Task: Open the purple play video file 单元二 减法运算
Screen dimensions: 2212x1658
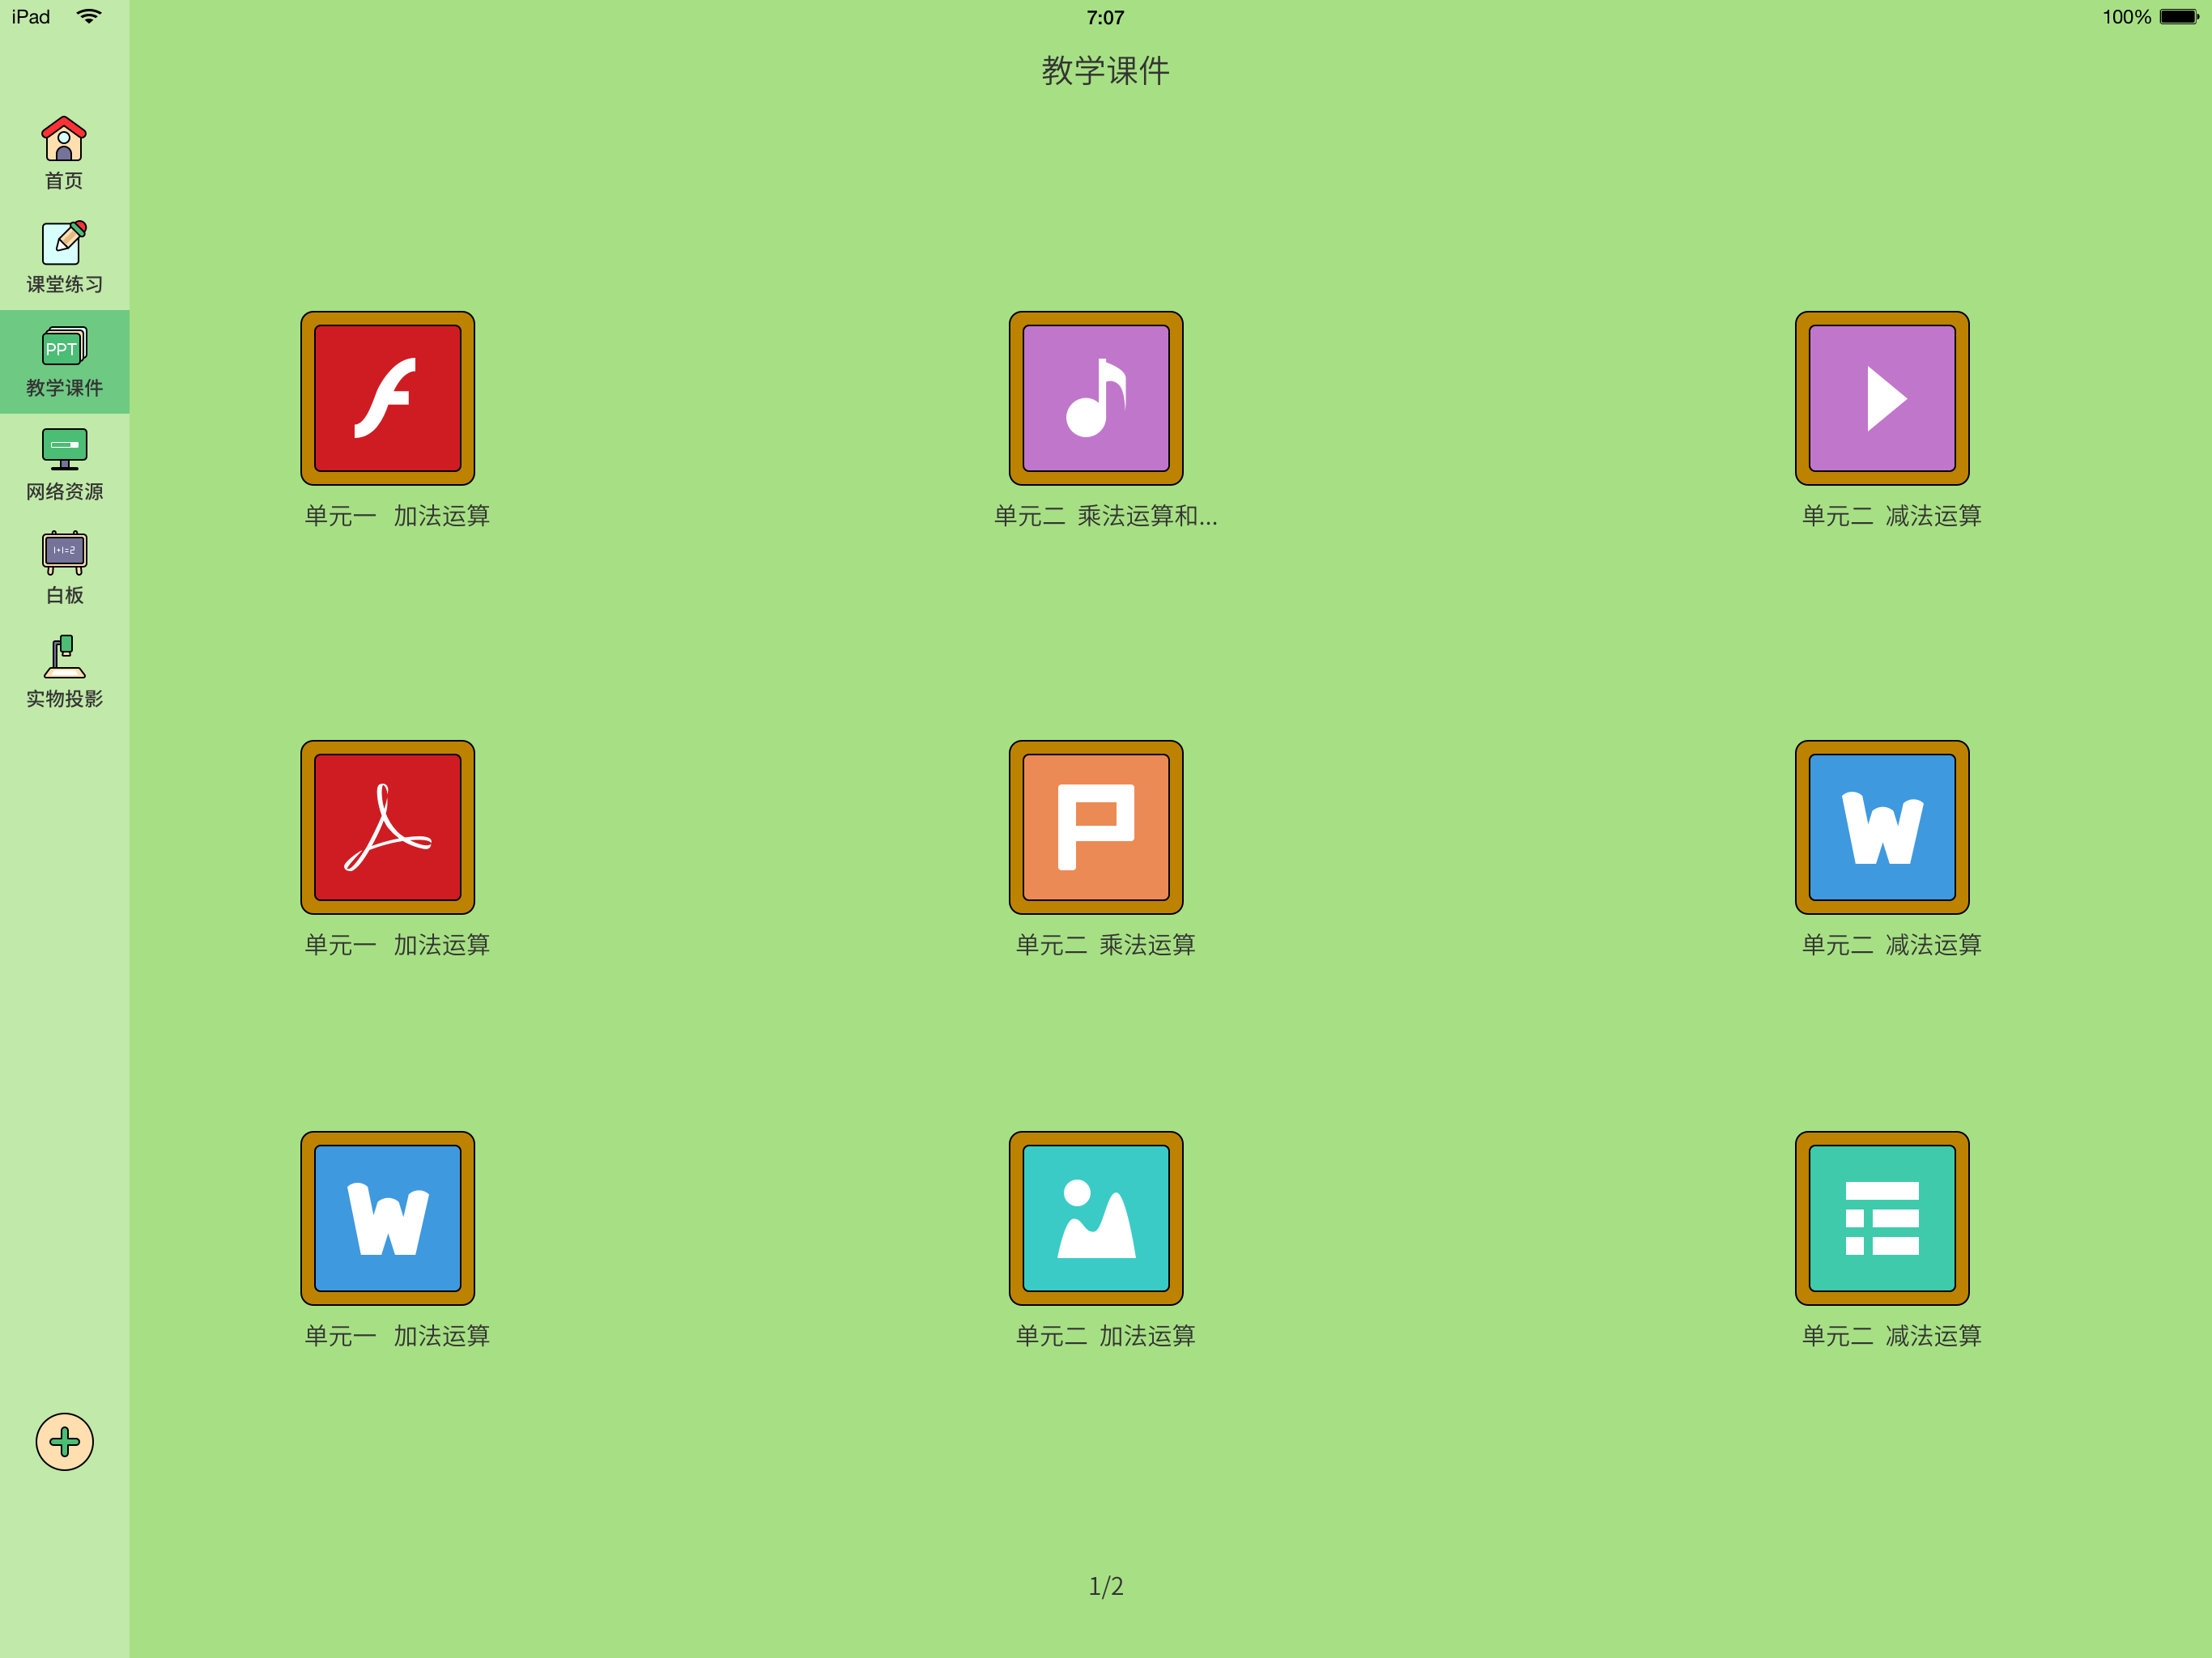Action: coord(1882,398)
